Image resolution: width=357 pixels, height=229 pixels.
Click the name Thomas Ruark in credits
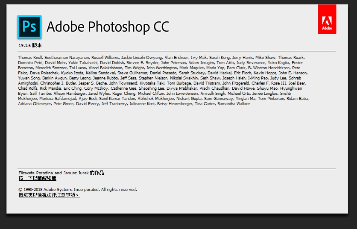pos(291,57)
